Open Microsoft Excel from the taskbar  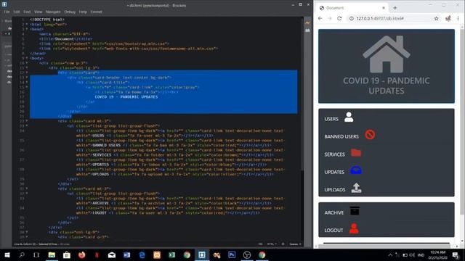click(171, 254)
